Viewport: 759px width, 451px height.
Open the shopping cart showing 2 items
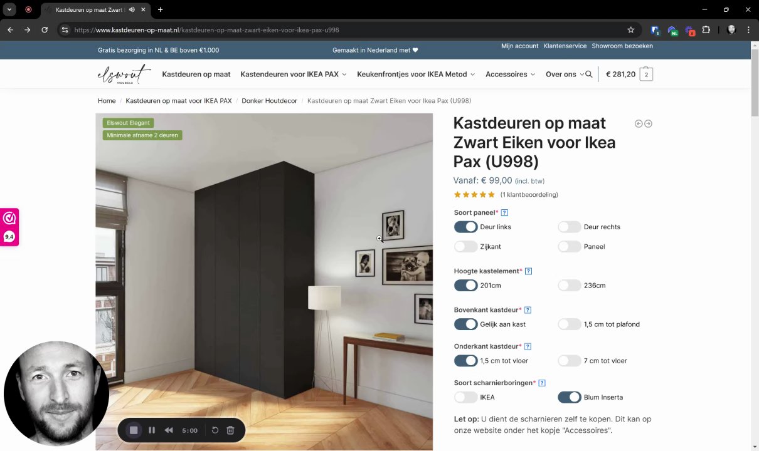(x=646, y=75)
